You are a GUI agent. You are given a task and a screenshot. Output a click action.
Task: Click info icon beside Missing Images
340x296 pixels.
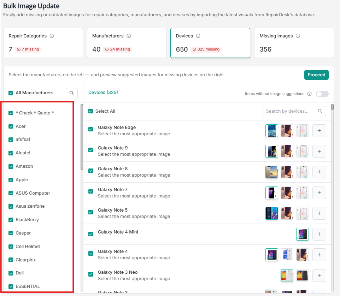point(298,36)
